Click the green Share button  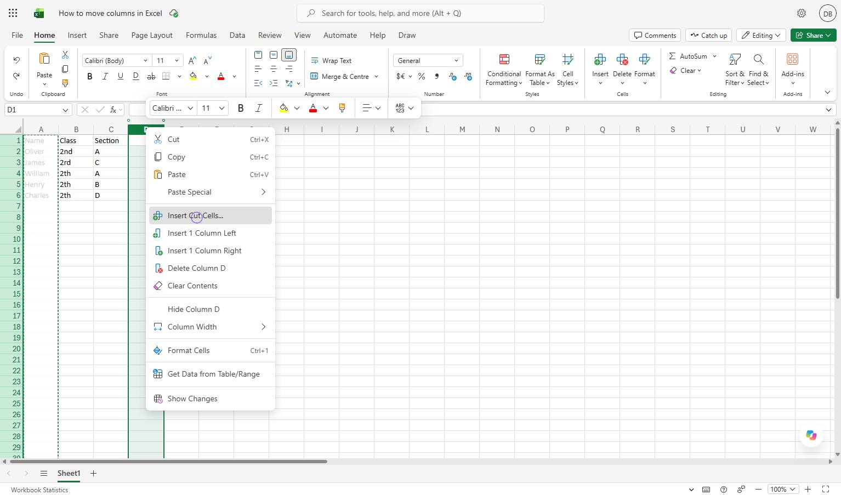point(814,35)
